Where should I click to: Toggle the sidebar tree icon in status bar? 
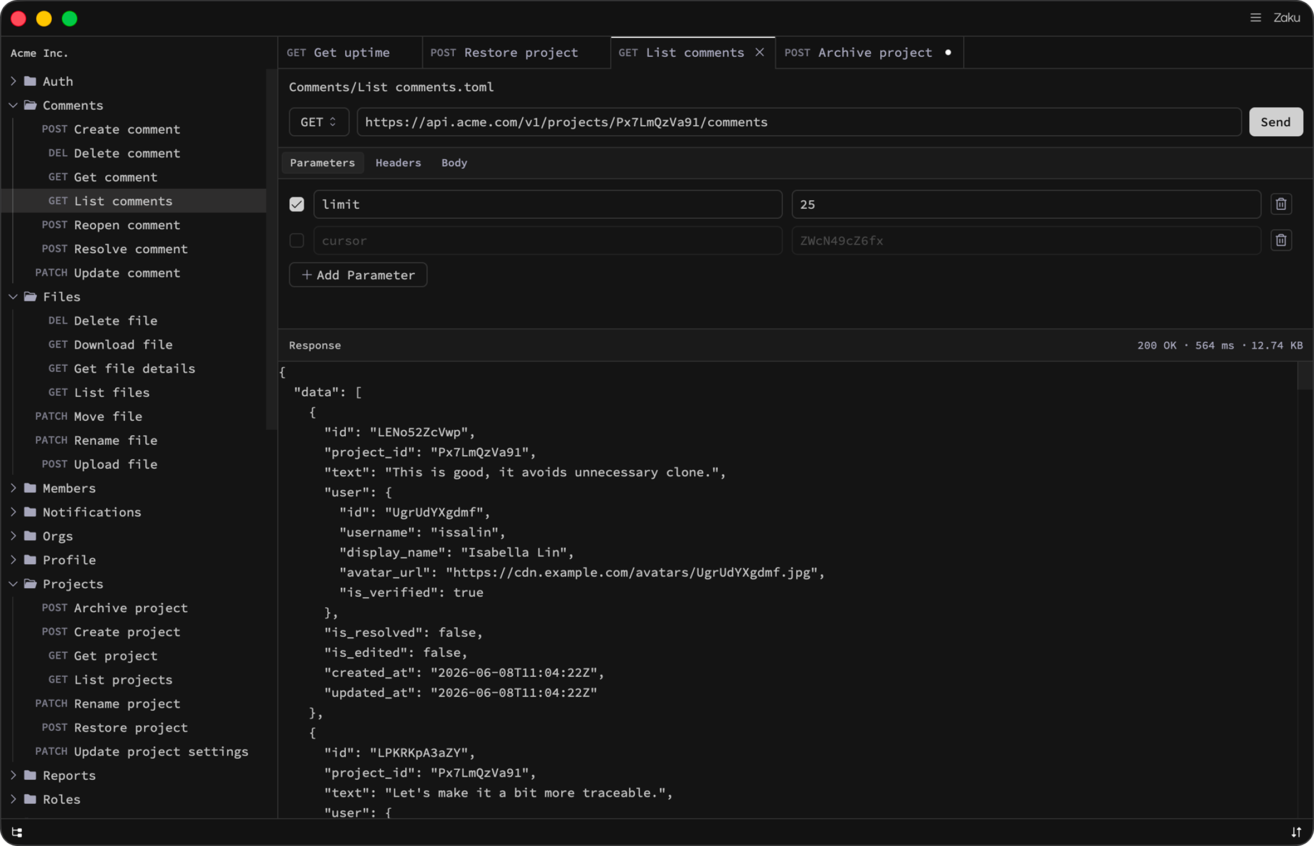pos(17,832)
